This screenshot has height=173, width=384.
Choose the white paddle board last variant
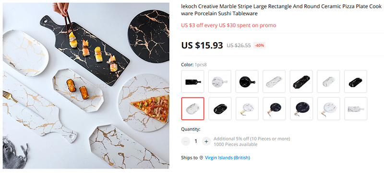[356, 108]
